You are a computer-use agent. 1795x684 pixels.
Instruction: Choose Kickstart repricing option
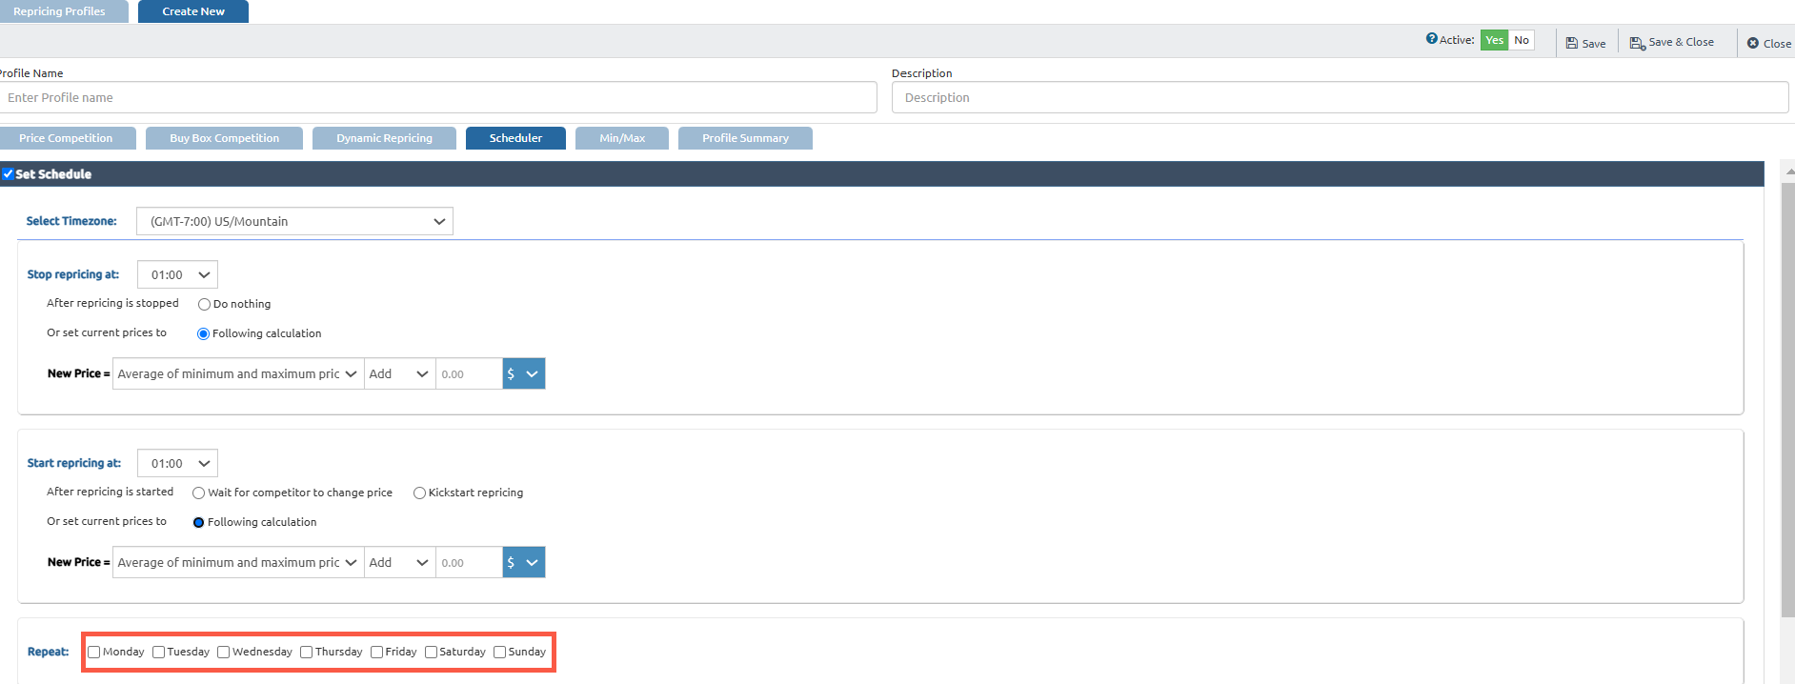tap(419, 493)
